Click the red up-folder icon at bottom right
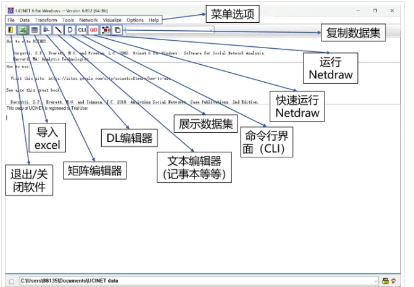 pyautogui.click(x=394, y=281)
